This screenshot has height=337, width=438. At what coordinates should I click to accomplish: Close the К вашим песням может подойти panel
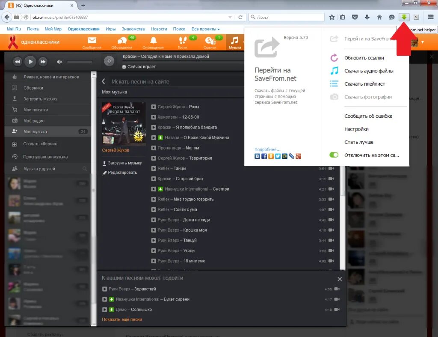pos(340,279)
